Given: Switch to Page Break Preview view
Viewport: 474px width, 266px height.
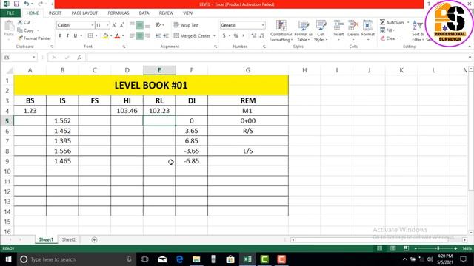Looking at the screenshot, I should click(x=406, y=248).
